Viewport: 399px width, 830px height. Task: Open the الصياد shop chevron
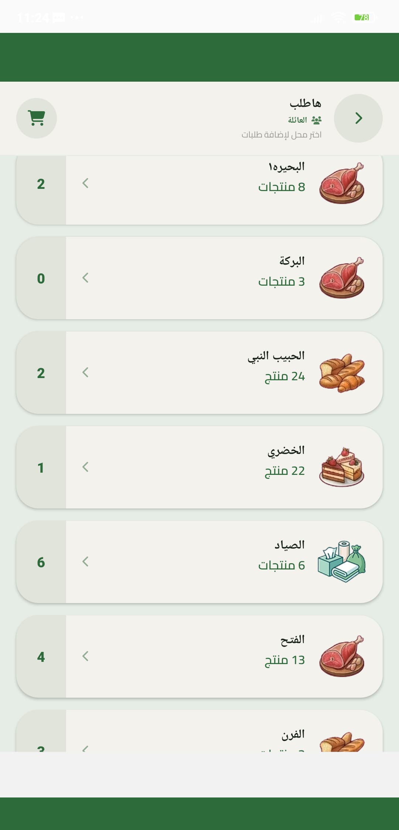[85, 562]
